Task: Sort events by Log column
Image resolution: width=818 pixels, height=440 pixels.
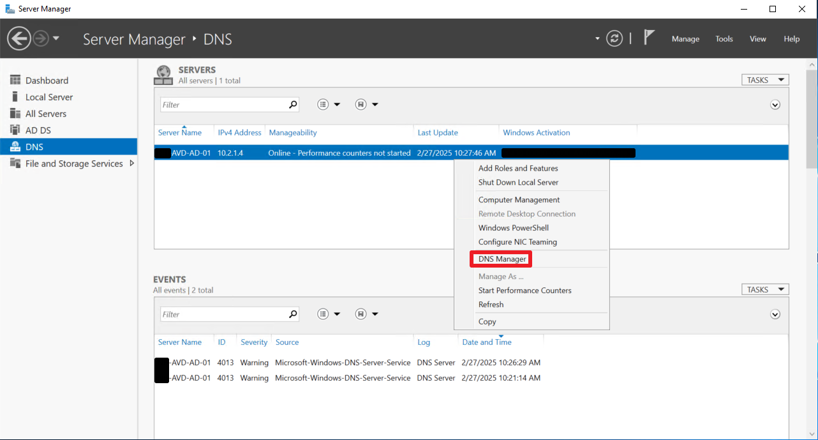Action: [424, 342]
